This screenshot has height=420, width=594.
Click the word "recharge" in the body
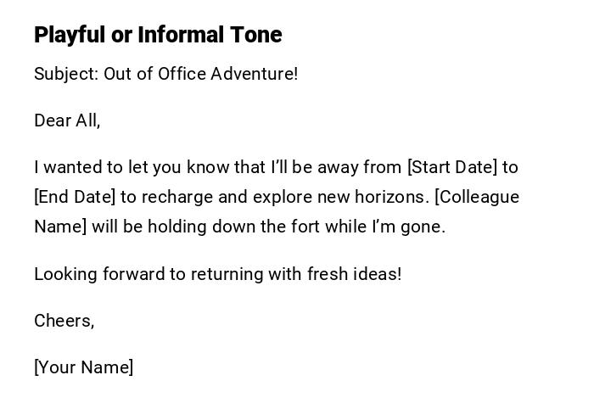(x=177, y=197)
